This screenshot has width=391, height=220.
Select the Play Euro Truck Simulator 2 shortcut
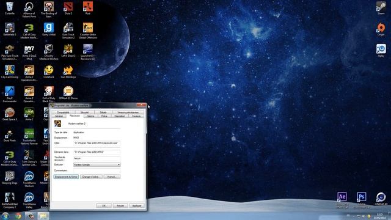(x=10, y=53)
